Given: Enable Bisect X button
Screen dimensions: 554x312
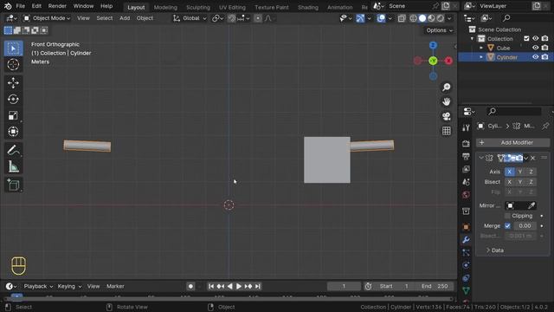Looking at the screenshot, I should coord(510,182).
